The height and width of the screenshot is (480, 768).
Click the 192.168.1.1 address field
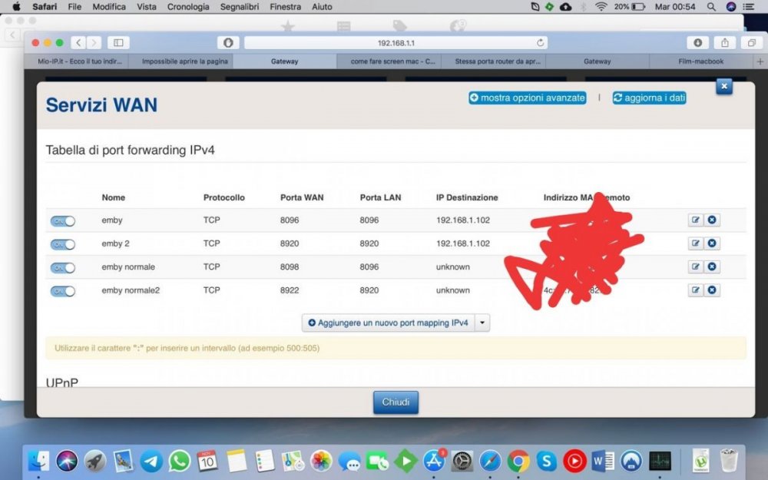click(x=396, y=42)
